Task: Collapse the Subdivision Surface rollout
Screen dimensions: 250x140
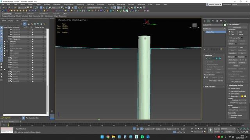Action: pyautogui.click(x=236, y=85)
